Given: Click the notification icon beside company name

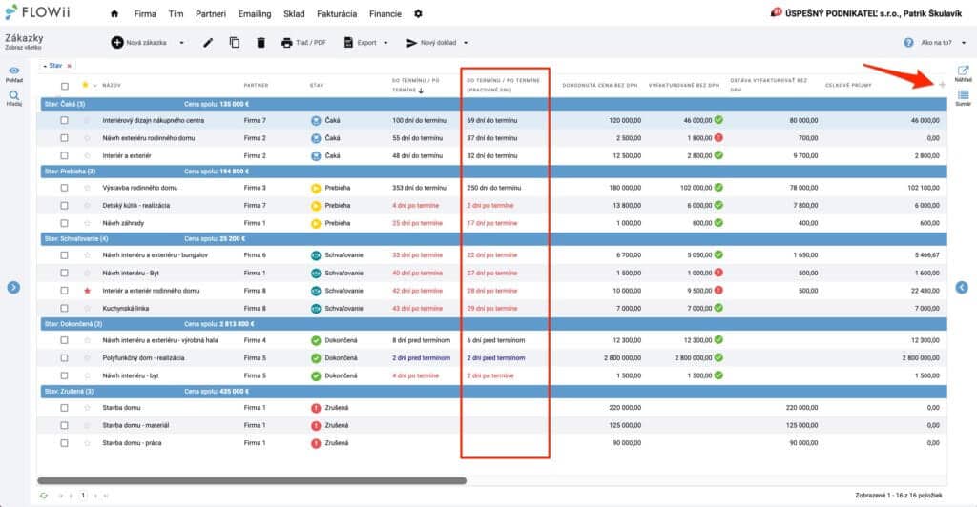Looking at the screenshot, I should point(776,12).
